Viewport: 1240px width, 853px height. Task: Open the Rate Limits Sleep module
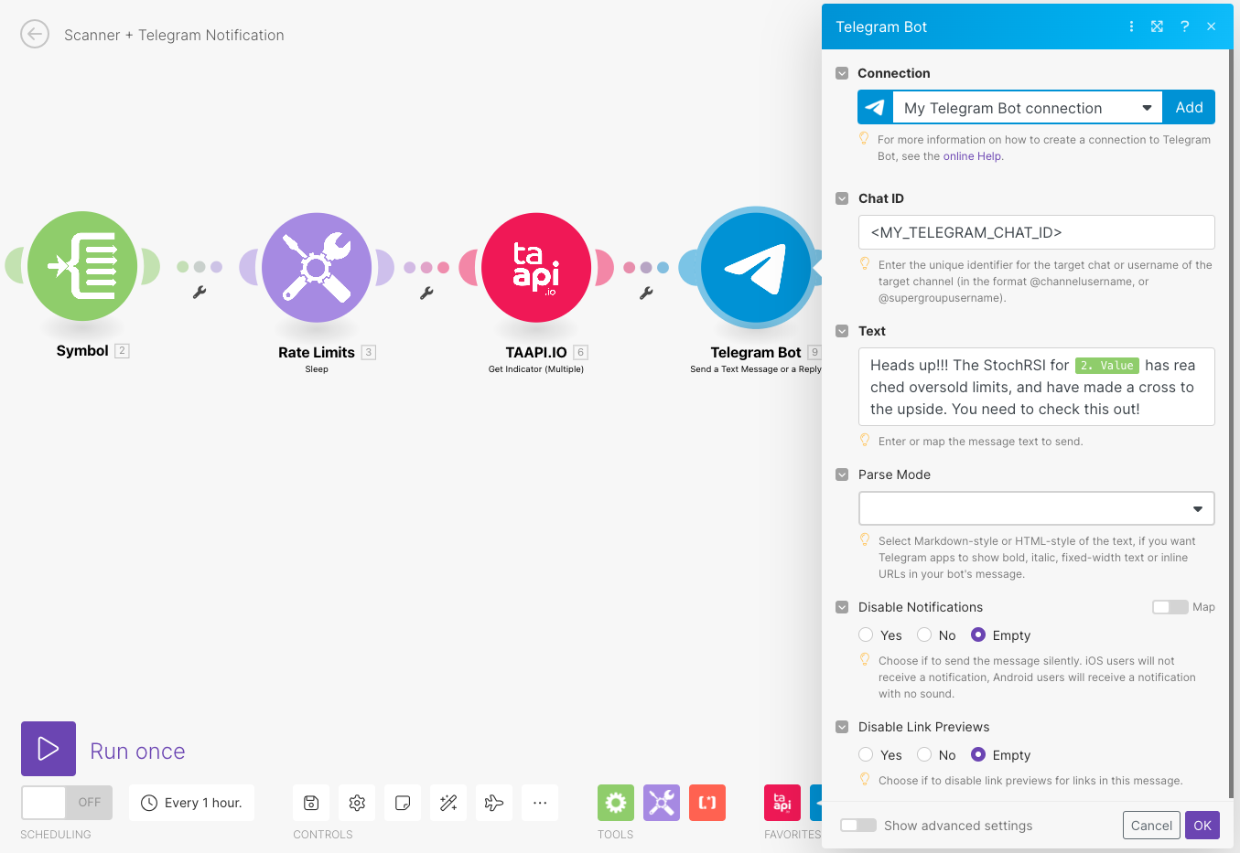[x=316, y=267]
